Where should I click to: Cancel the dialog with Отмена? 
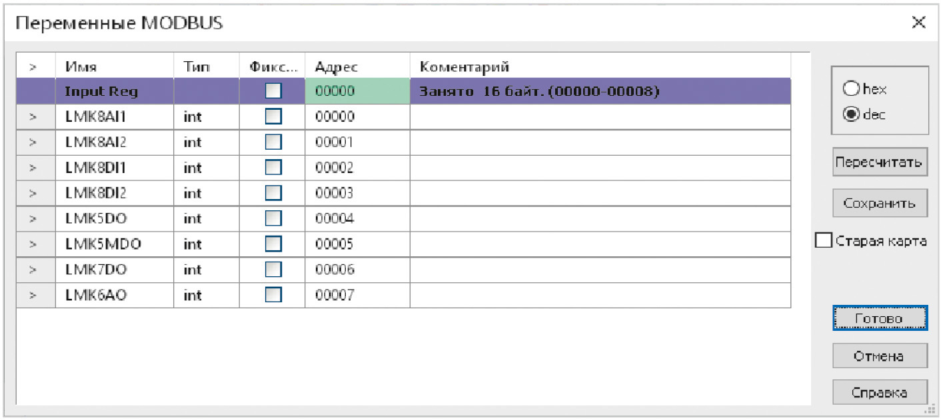click(879, 356)
